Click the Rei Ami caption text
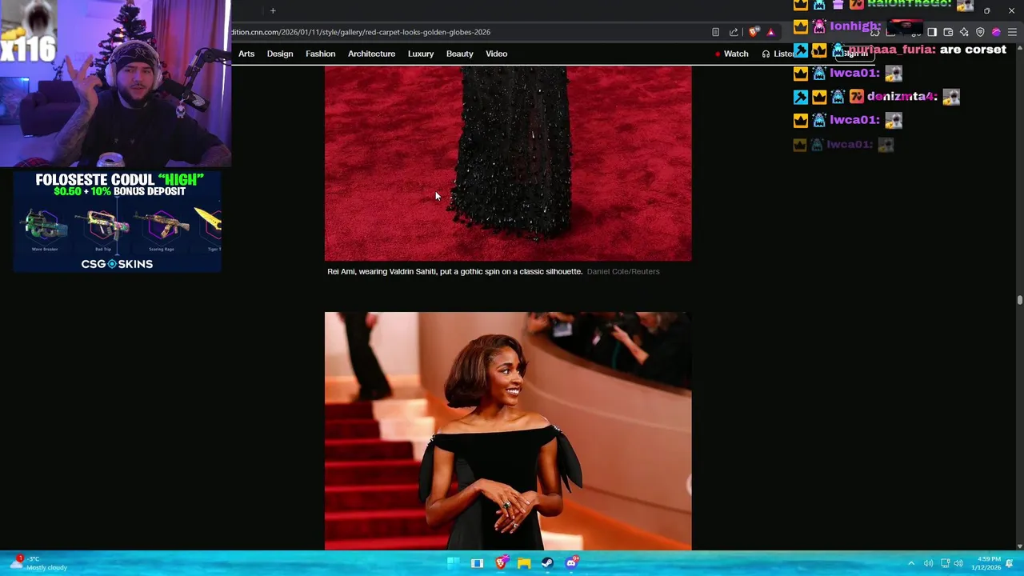 point(454,271)
